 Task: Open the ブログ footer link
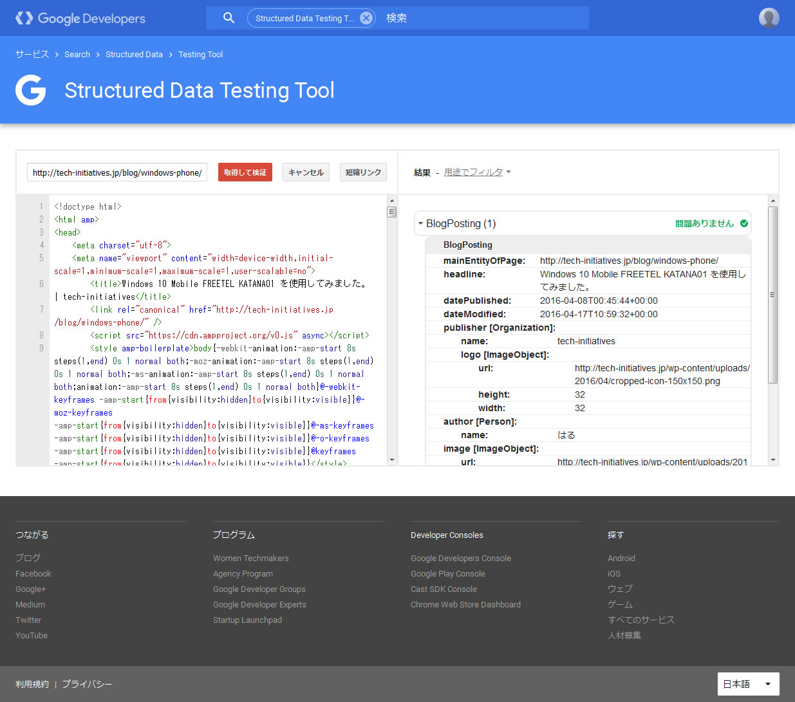point(28,558)
